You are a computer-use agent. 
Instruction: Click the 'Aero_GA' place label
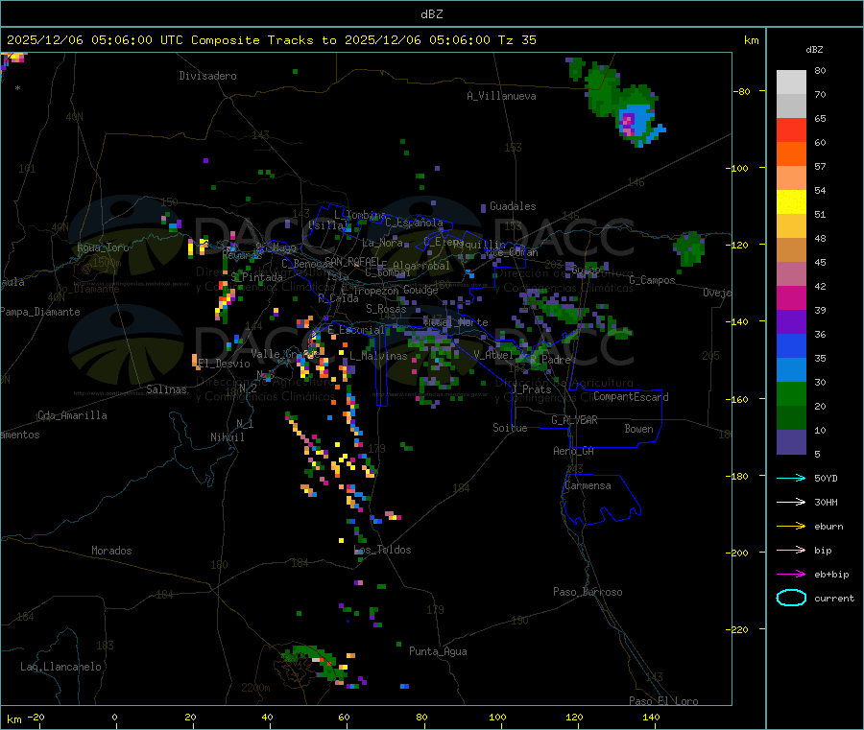coord(573,451)
